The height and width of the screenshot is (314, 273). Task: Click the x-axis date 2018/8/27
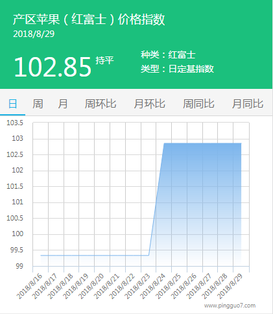coord(200,286)
